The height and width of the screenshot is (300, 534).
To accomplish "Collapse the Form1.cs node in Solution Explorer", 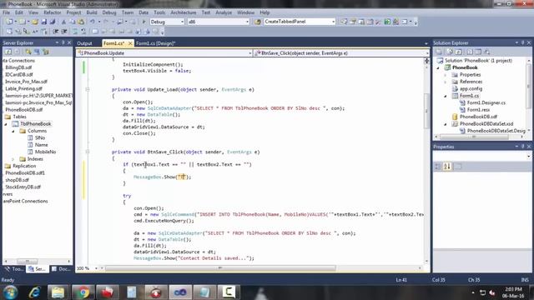I will tap(446, 96).
